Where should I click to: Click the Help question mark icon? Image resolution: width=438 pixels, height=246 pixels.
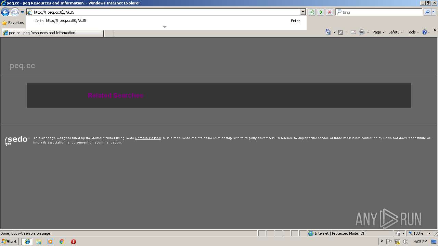(425, 32)
